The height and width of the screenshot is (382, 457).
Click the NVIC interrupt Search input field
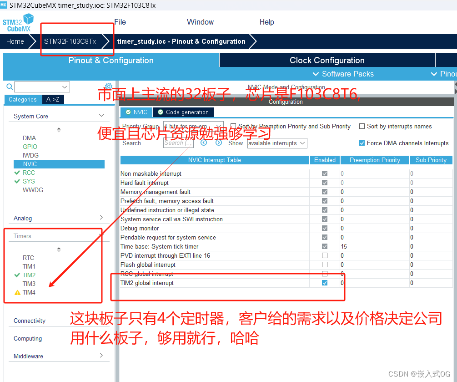(178, 143)
